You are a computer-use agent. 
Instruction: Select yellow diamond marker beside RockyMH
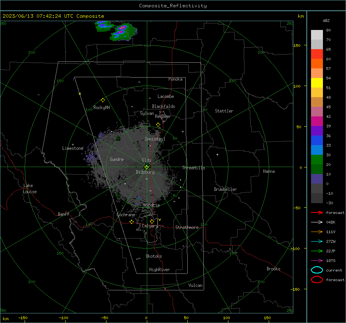tap(103, 100)
